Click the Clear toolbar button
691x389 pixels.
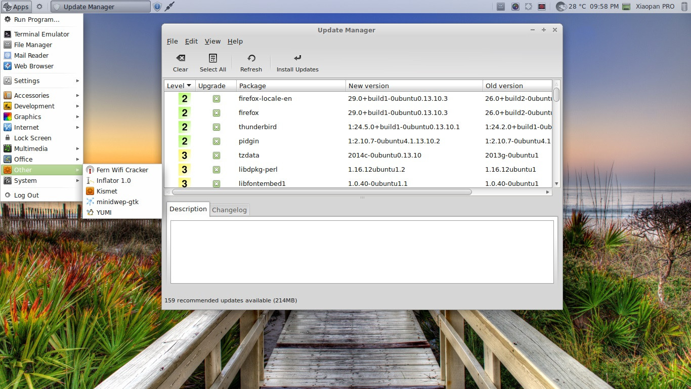181,63
